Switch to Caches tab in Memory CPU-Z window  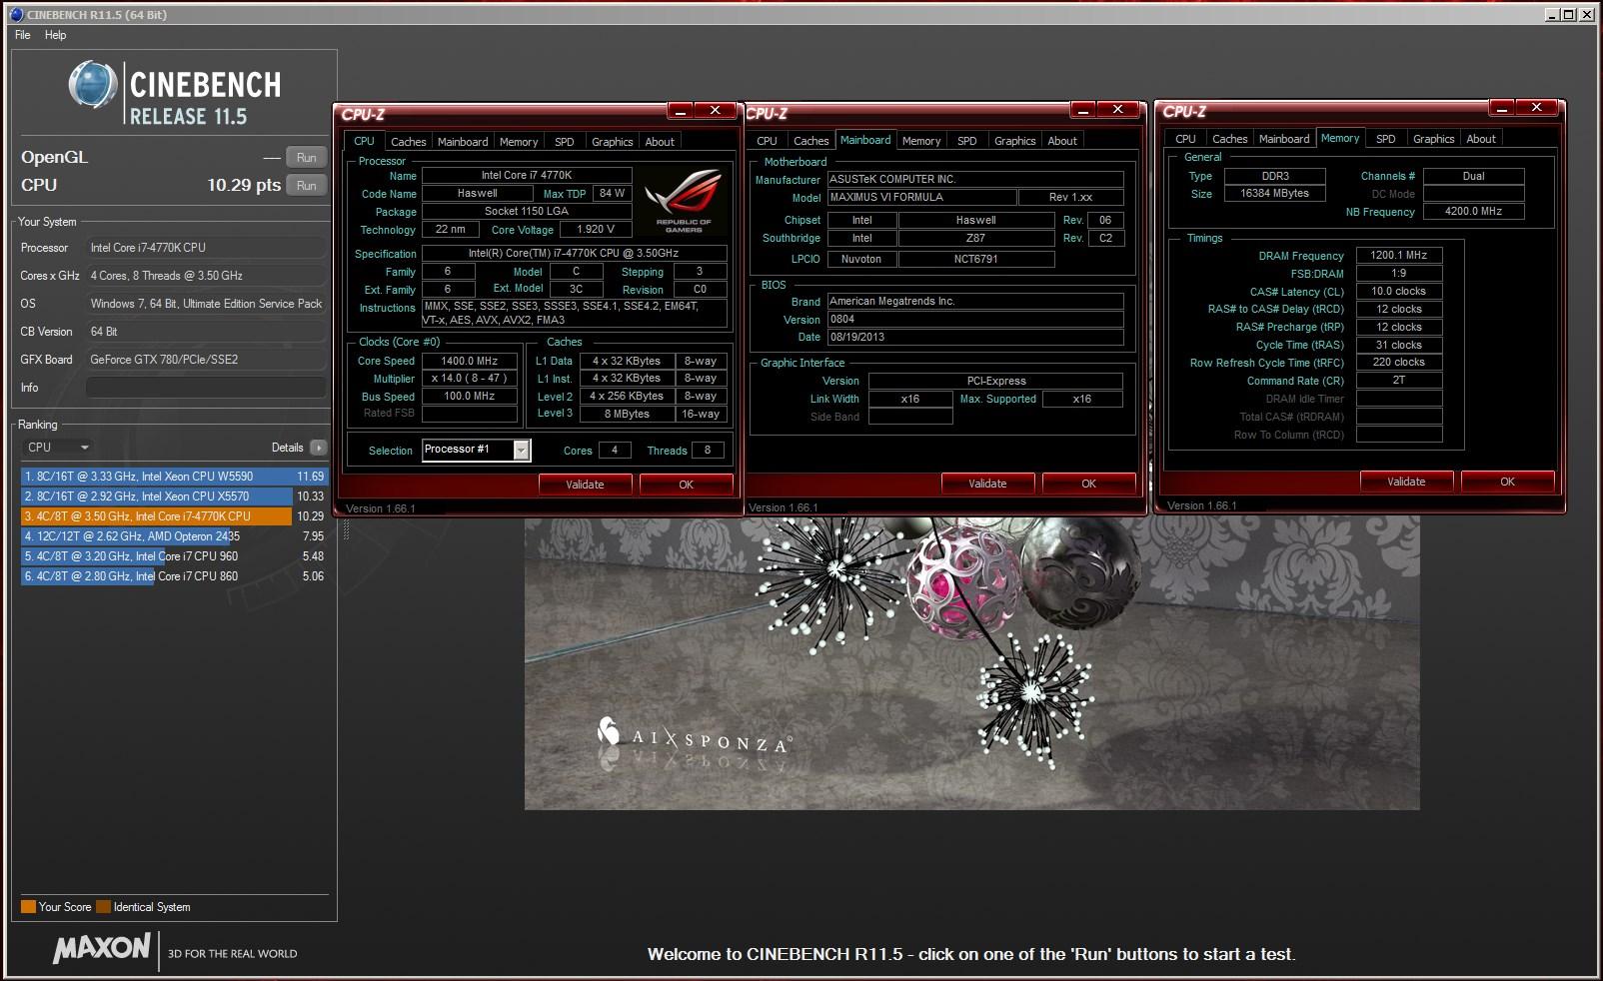1229,139
